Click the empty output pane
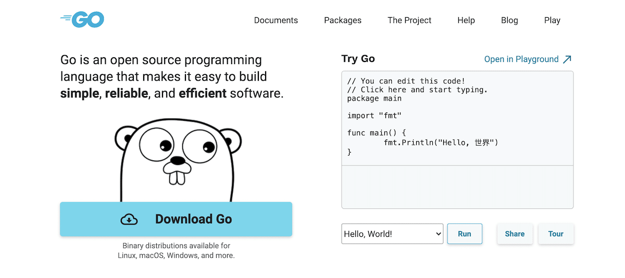Viewport: 625px width, 278px height. pyautogui.click(x=457, y=187)
